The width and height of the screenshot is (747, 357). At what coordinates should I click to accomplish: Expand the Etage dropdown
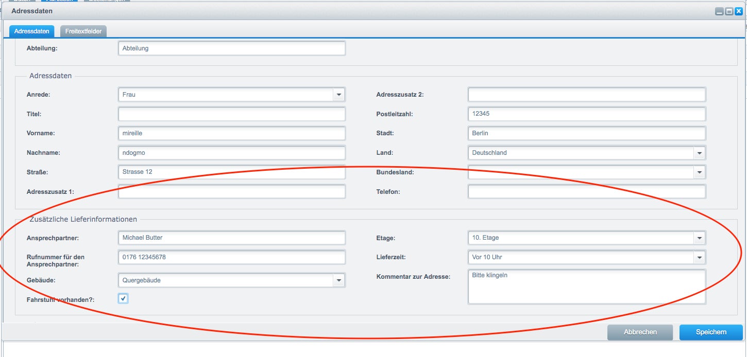(x=699, y=238)
